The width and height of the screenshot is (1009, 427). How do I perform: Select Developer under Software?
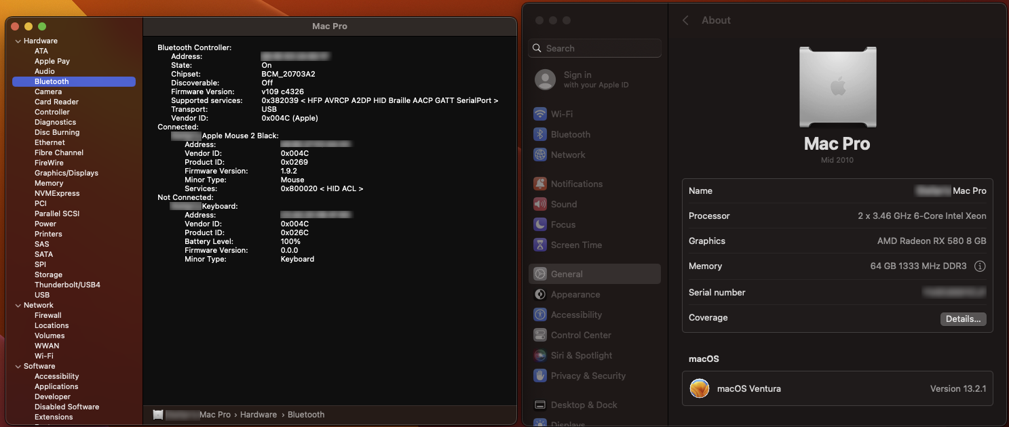click(x=52, y=396)
